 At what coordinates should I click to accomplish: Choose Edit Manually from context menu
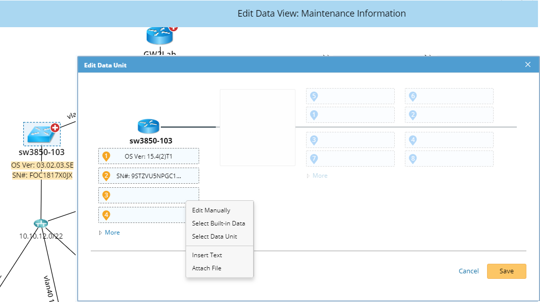211,210
